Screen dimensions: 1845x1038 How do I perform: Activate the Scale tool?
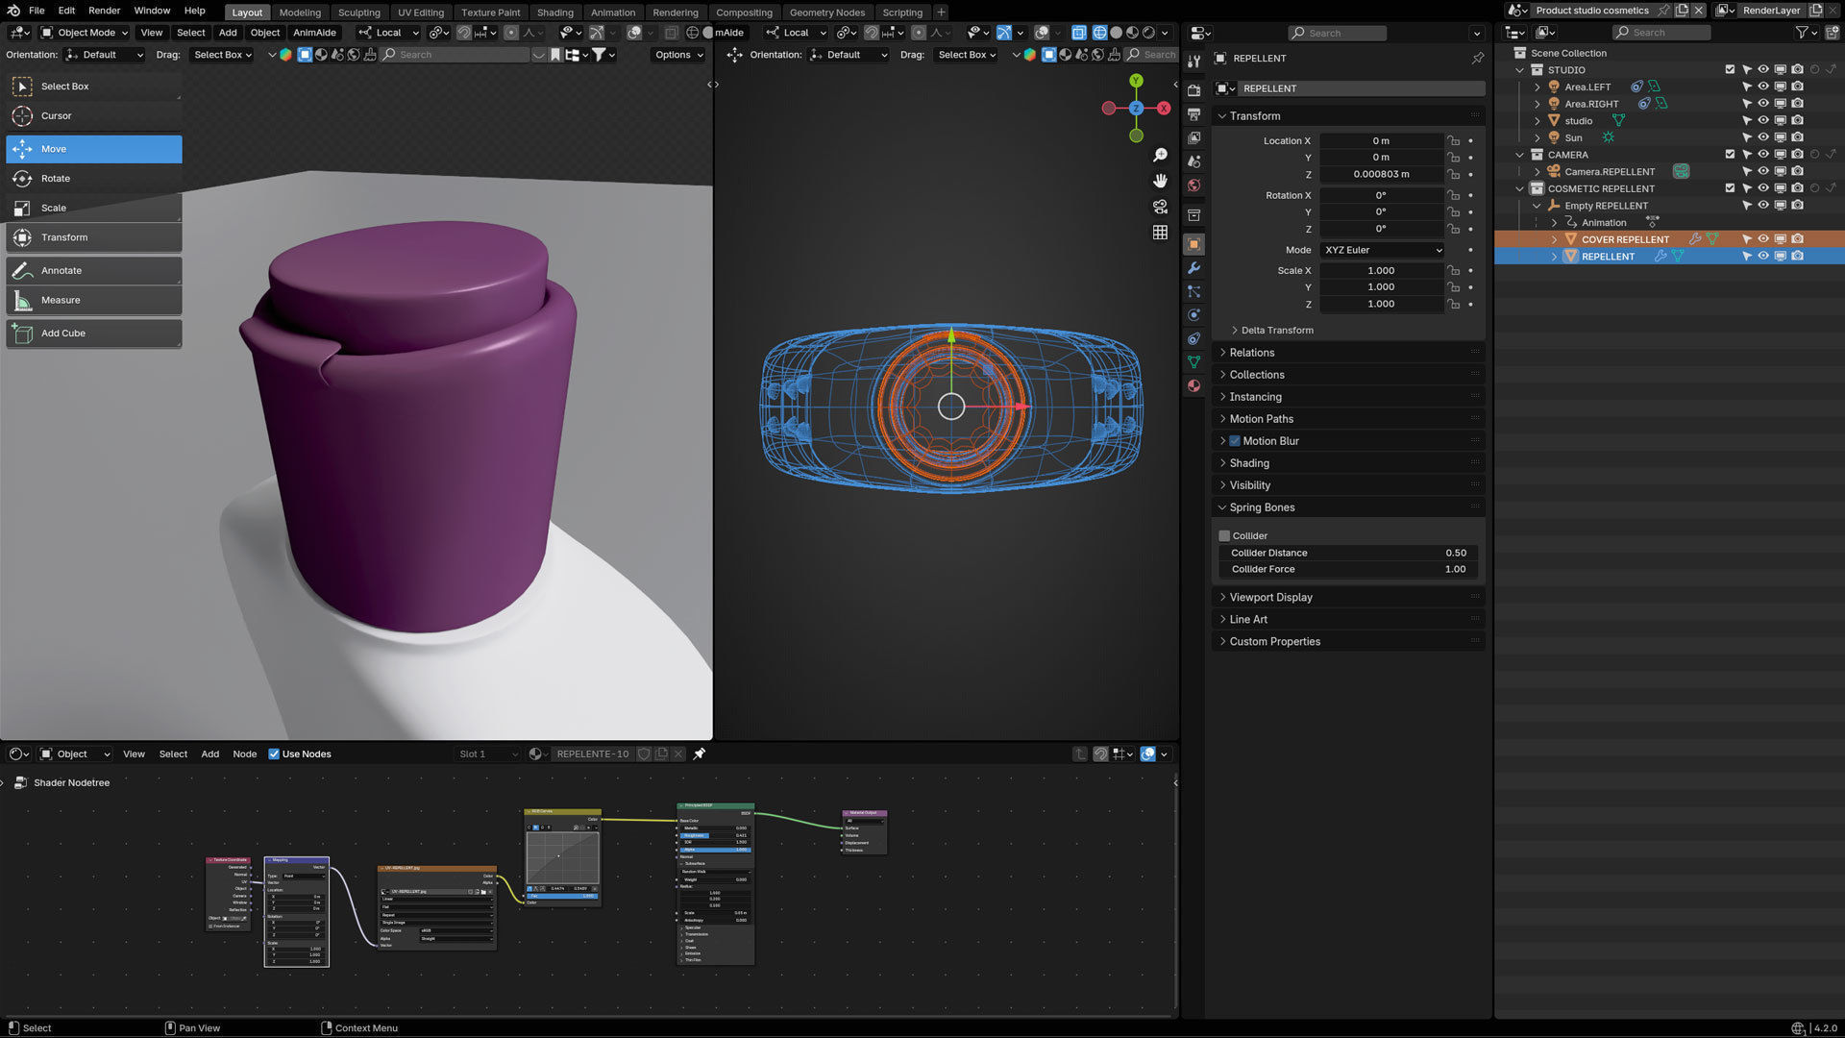pyautogui.click(x=93, y=208)
